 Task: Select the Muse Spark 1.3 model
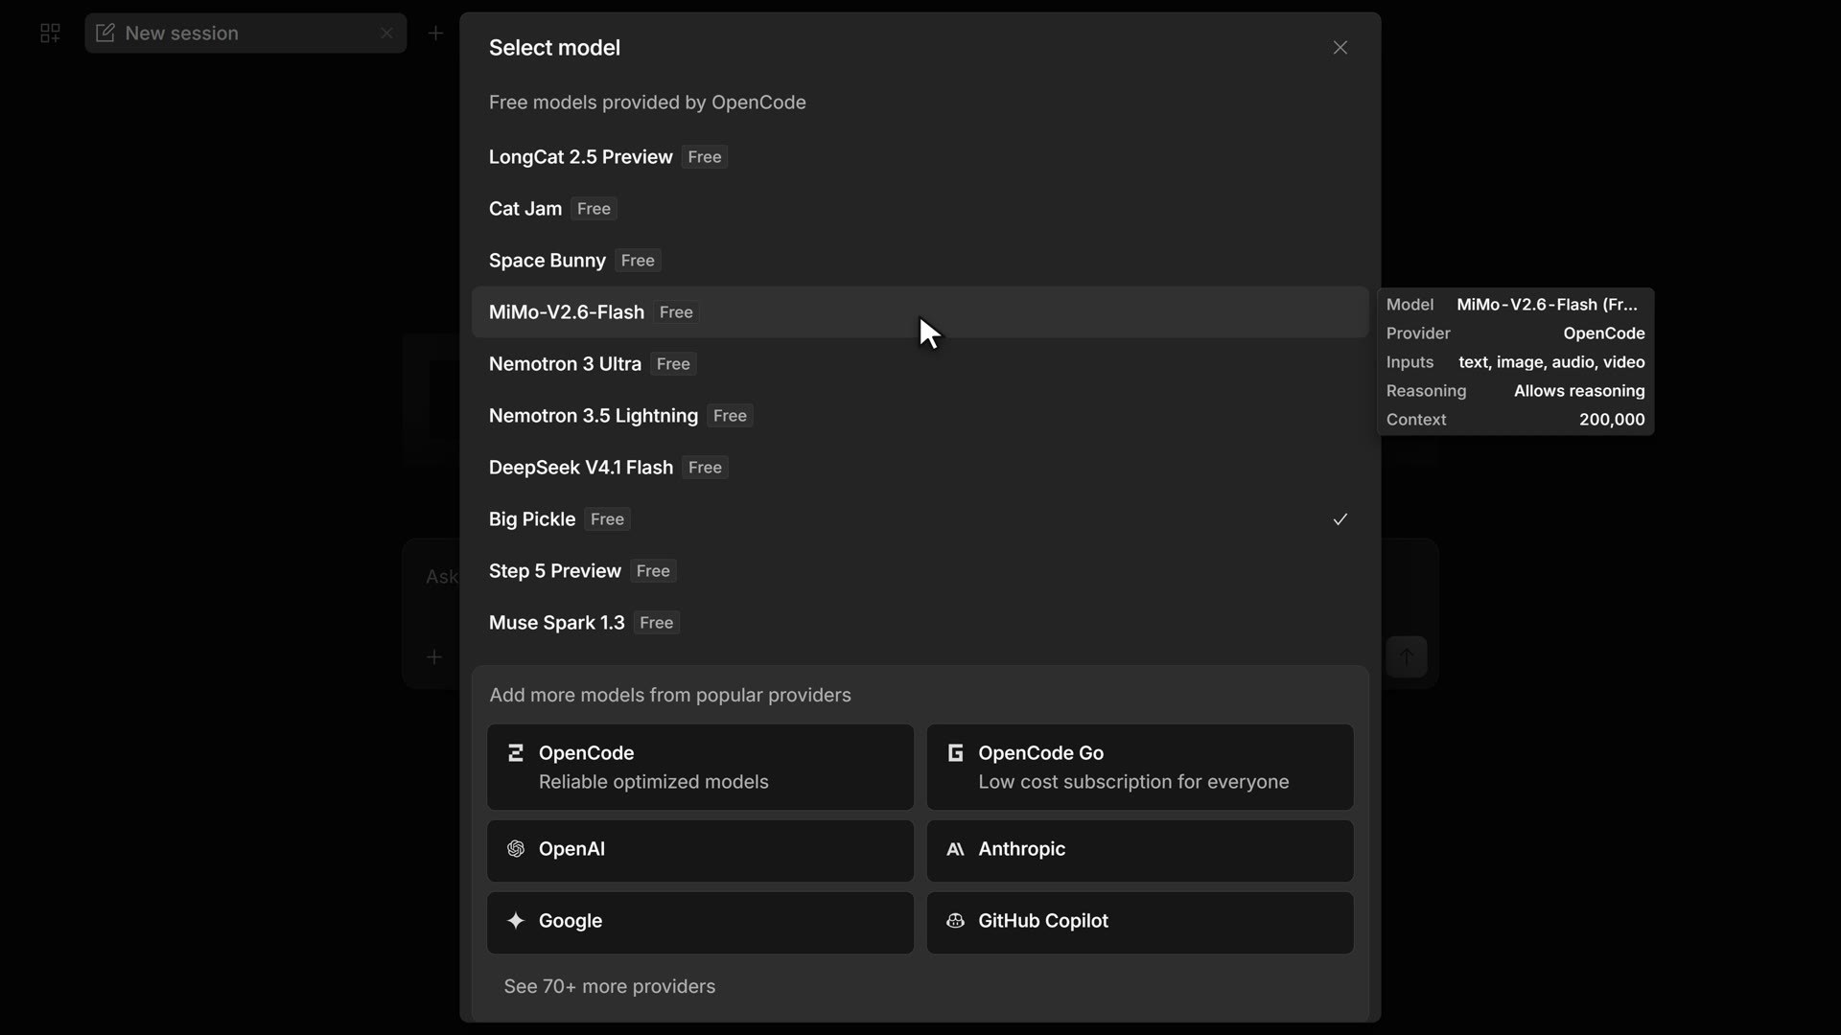[x=920, y=623]
